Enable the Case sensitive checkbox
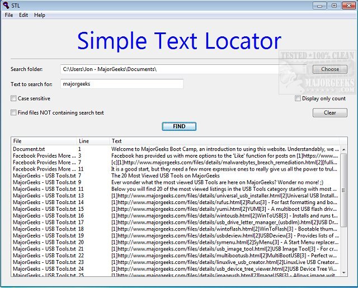This screenshot has height=288, width=358. click(13, 98)
